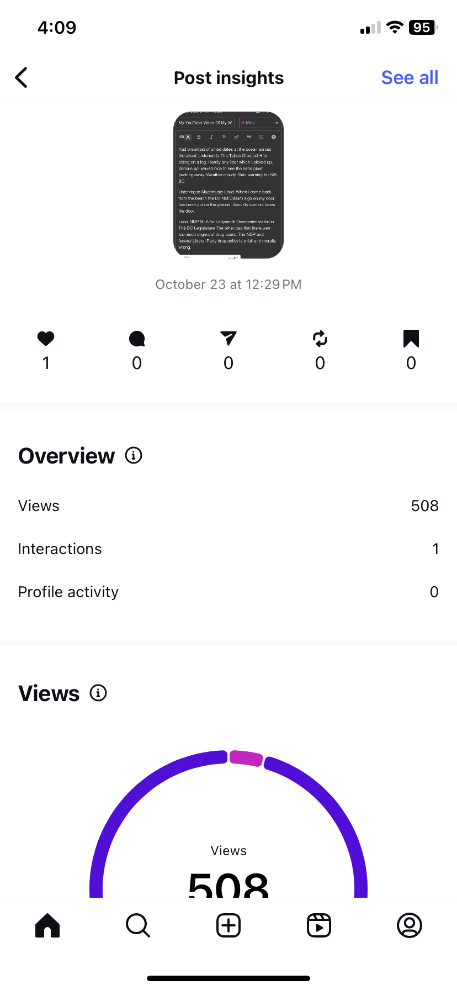
Task: Tap the battery indicator in status bar
Action: click(423, 28)
